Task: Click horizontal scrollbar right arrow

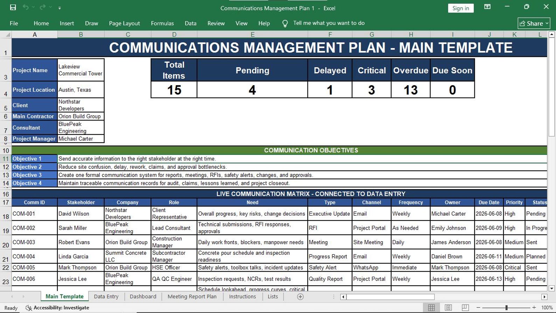Action: pos(544,297)
